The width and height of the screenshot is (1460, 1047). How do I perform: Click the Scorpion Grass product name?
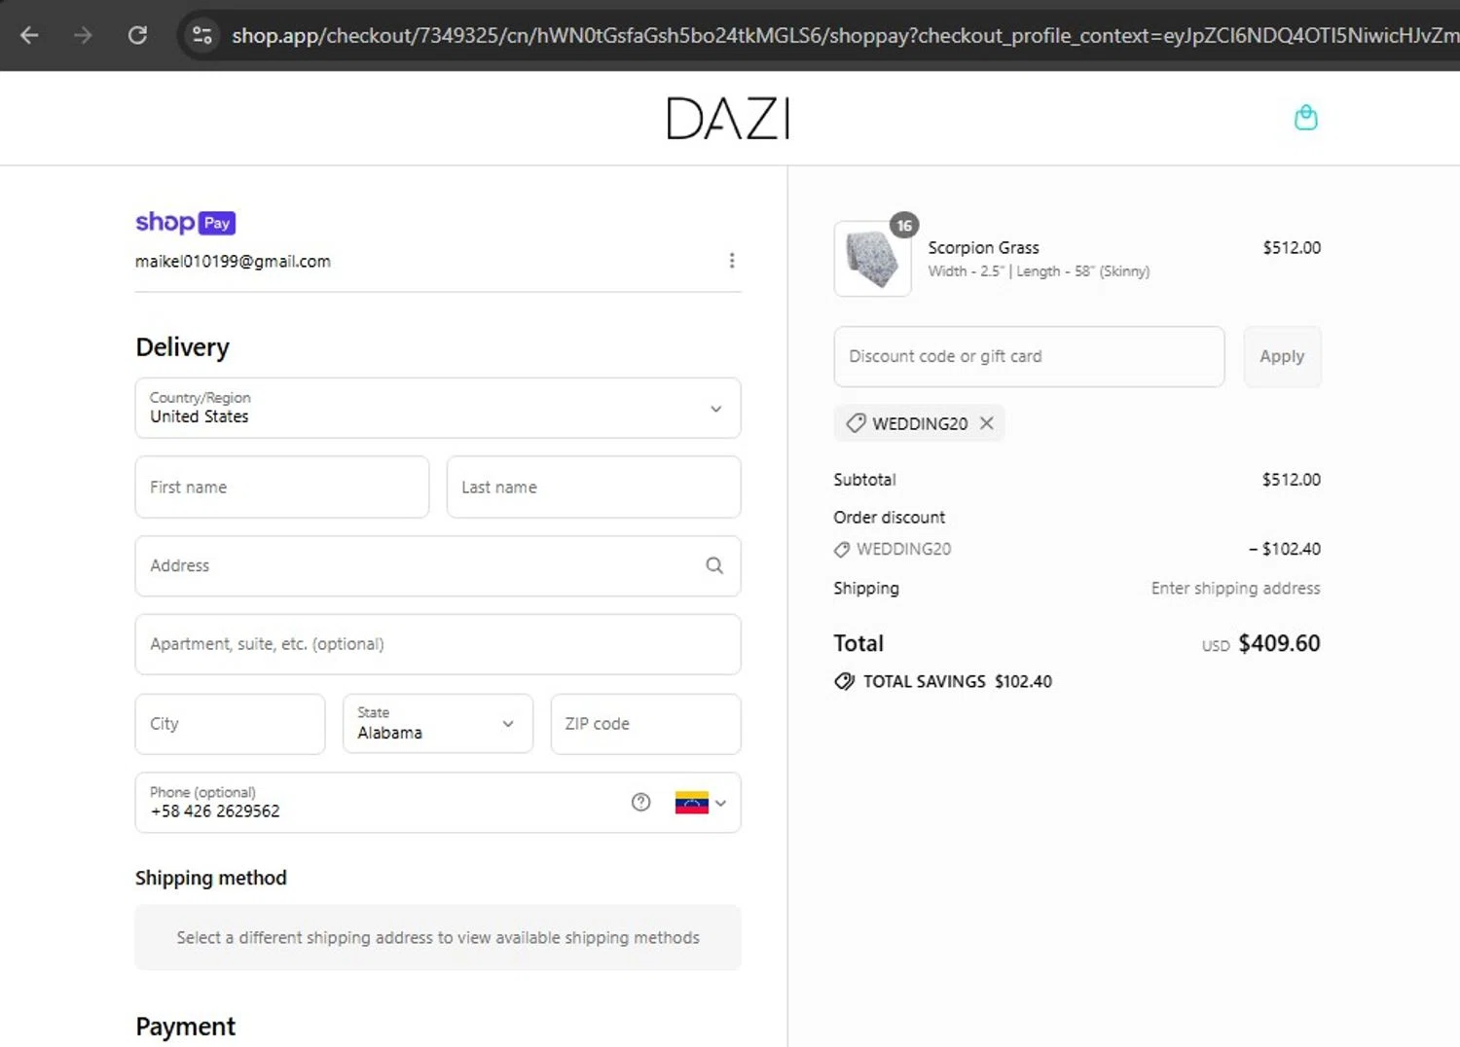(983, 248)
